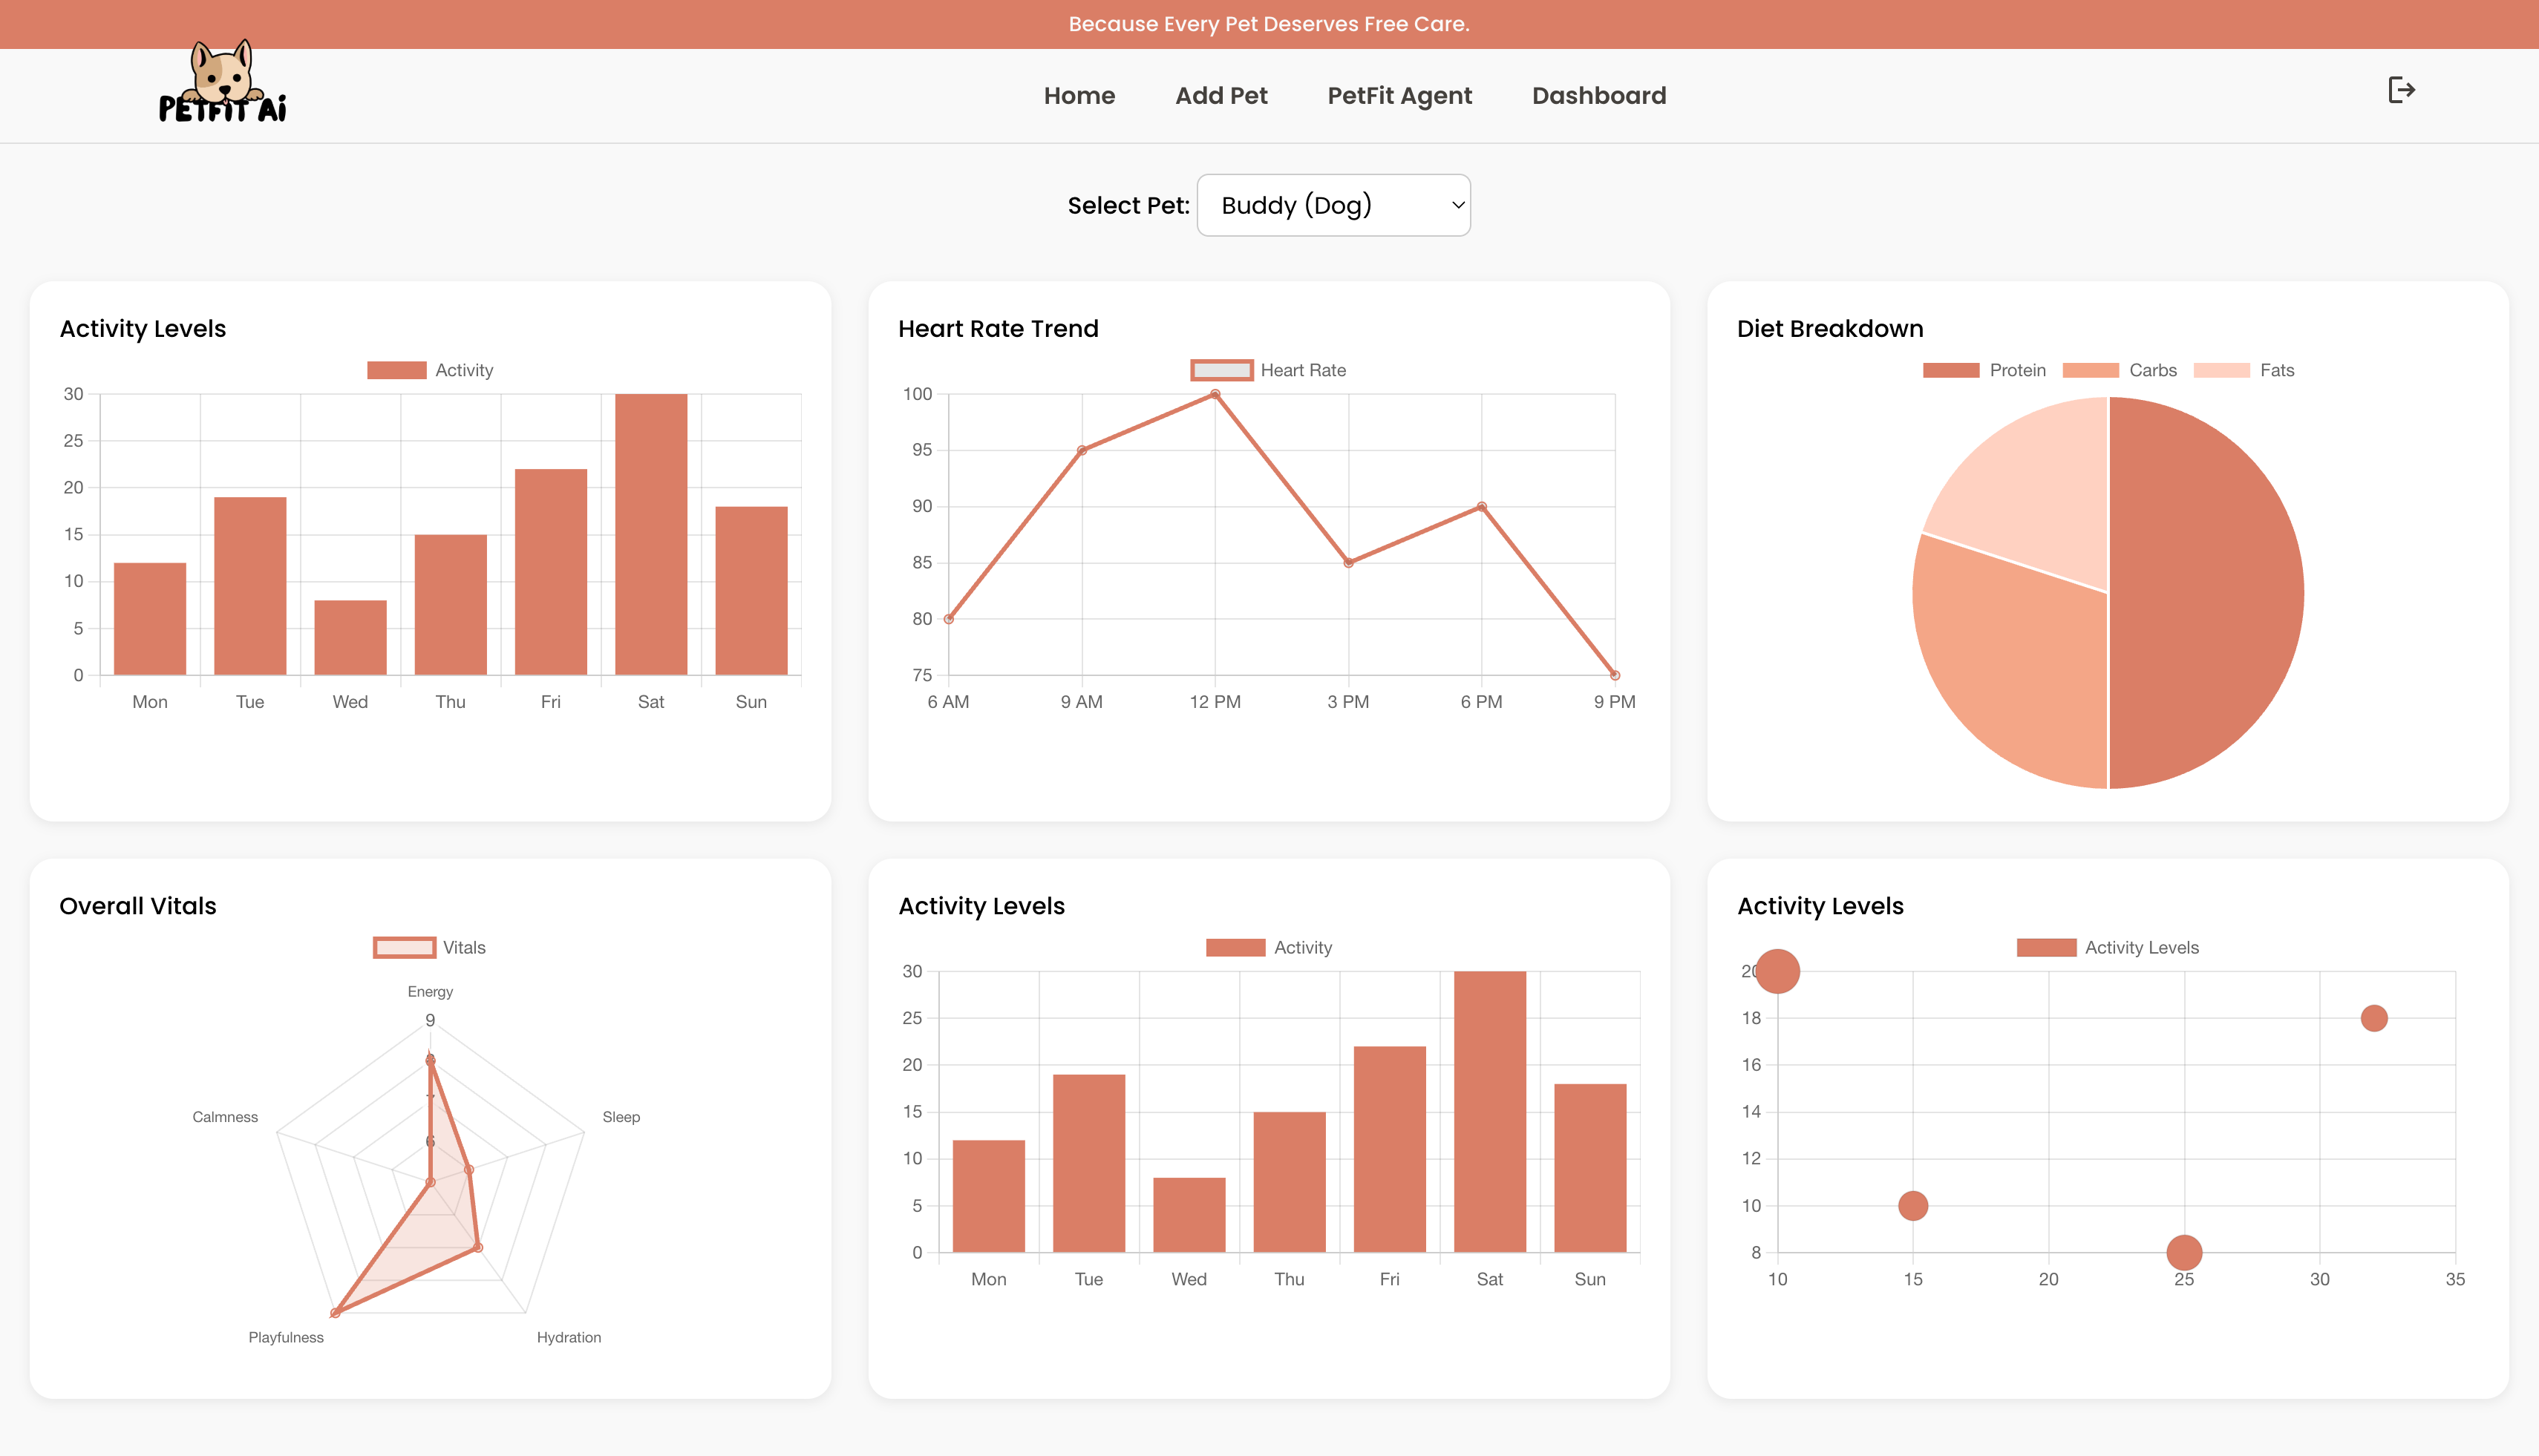Click the Wed bar in bottom-middle chart
This screenshot has width=2539, height=1456.
coord(1189,1214)
